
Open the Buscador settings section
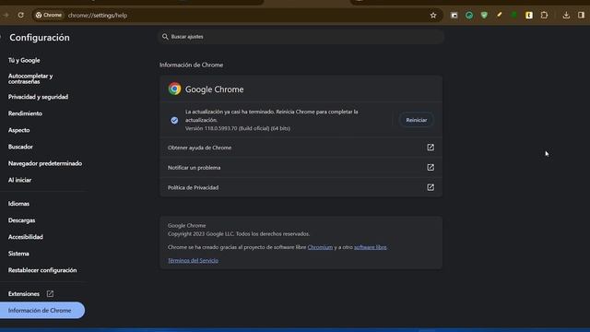tap(20, 147)
